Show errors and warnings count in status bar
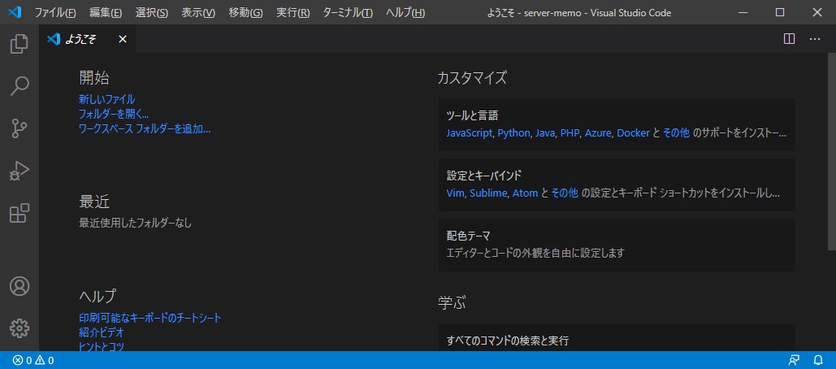This screenshot has height=369, width=836. [x=33, y=361]
